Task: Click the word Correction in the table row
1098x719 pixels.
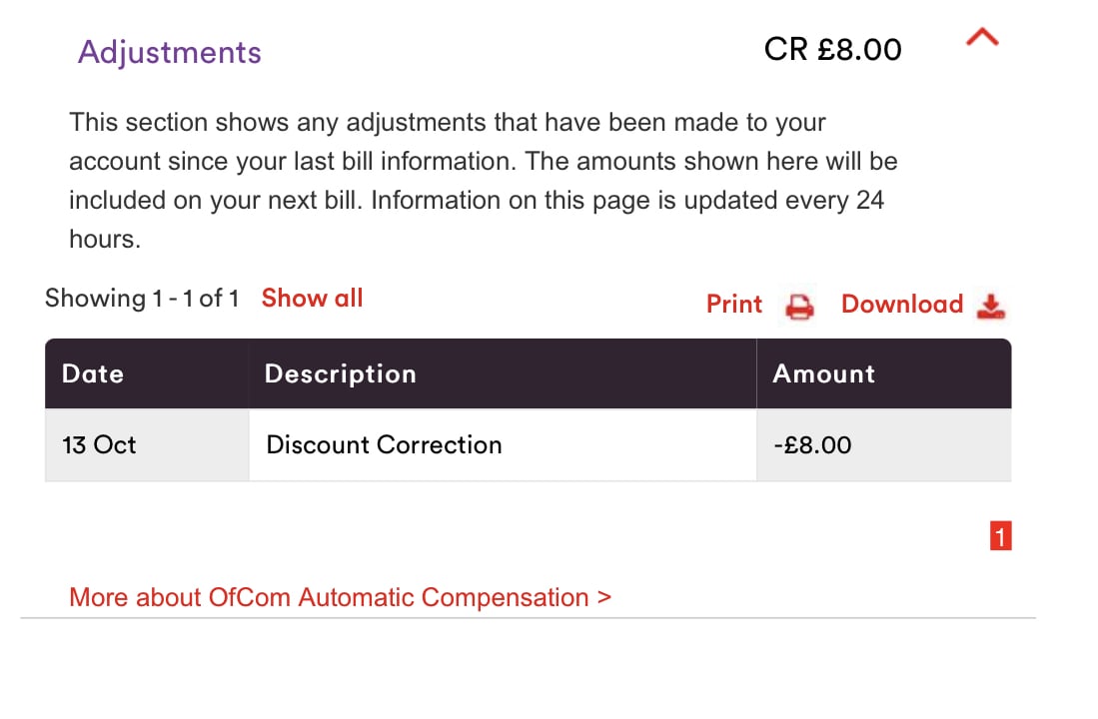Action: coord(439,445)
